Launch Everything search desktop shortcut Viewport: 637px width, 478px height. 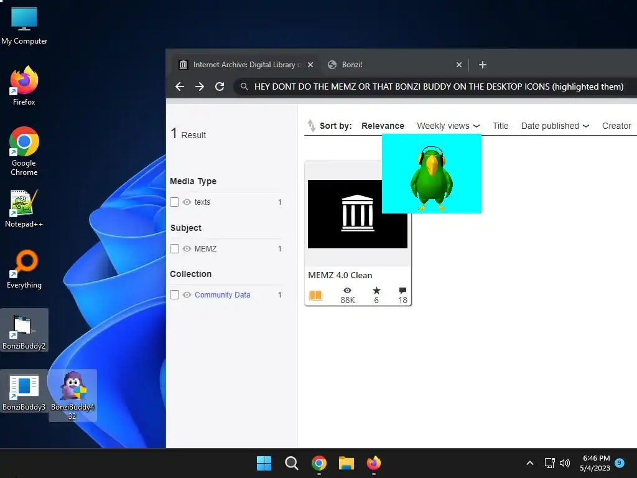click(24, 269)
